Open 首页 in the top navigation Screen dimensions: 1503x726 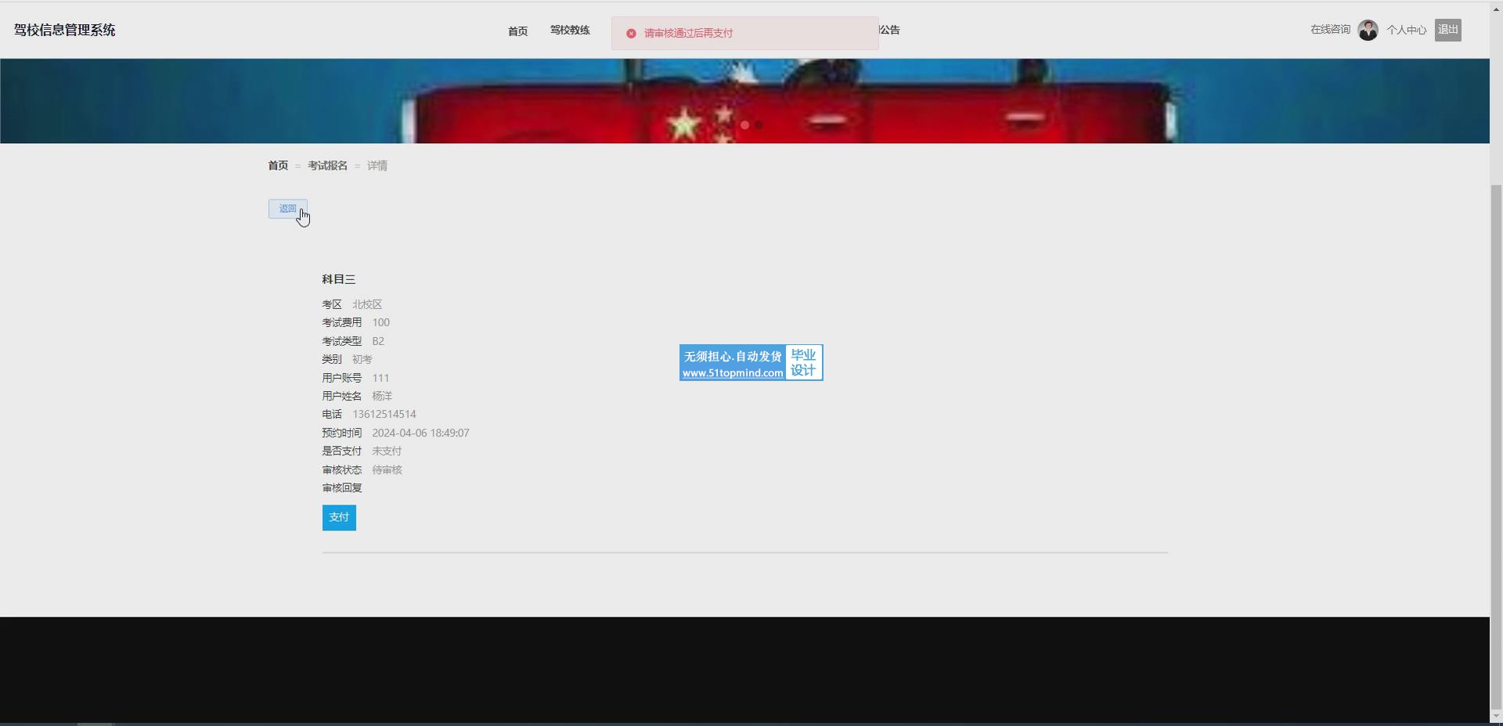pos(517,31)
